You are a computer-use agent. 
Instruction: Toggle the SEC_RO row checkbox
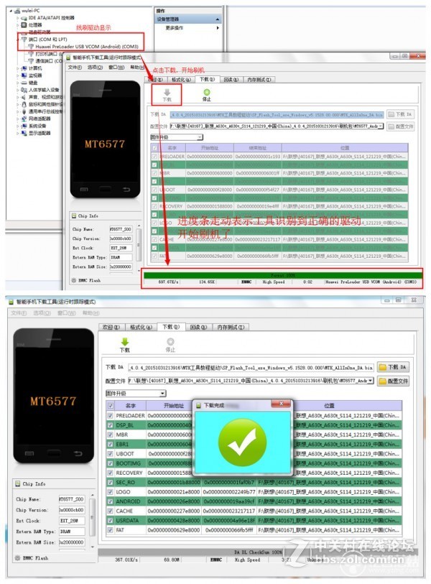(x=111, y=482)
